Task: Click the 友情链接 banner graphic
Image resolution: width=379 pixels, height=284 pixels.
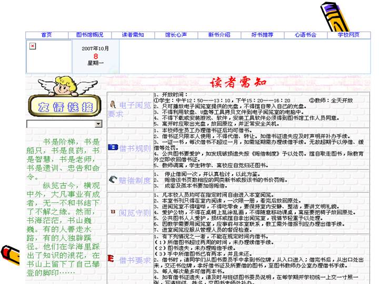Action: tap(62, 106)
